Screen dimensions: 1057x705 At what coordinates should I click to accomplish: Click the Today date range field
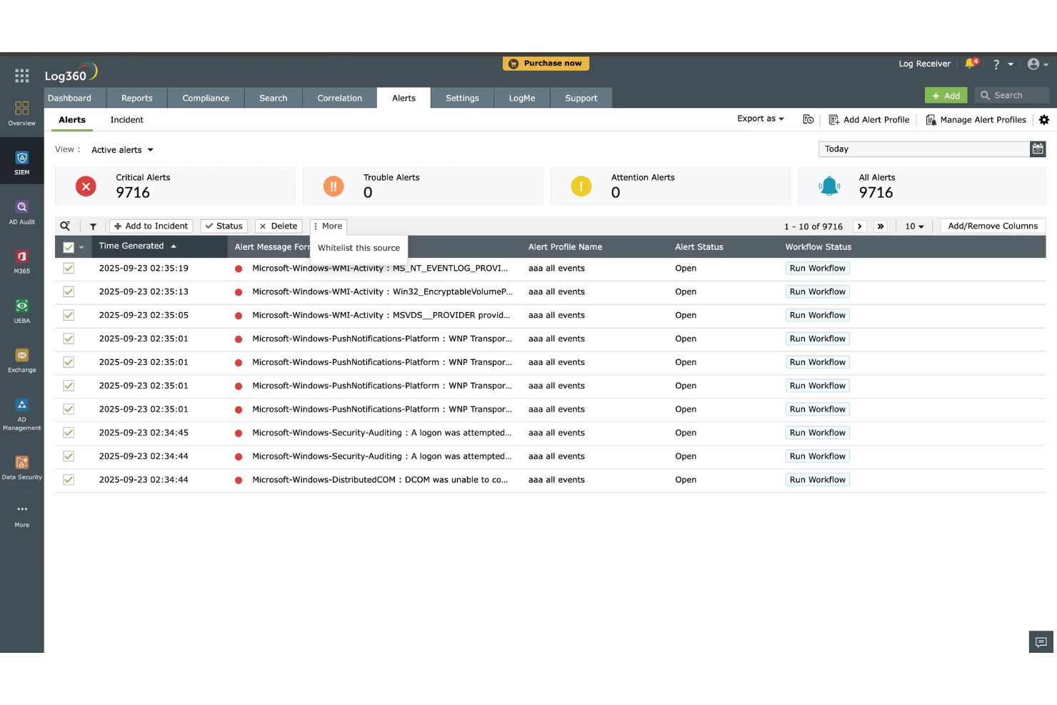924,149
